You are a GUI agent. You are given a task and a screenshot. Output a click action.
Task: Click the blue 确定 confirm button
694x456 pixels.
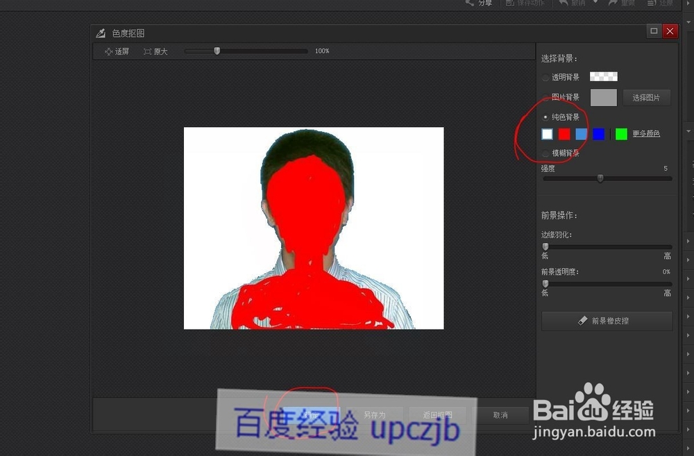(311, 415)
